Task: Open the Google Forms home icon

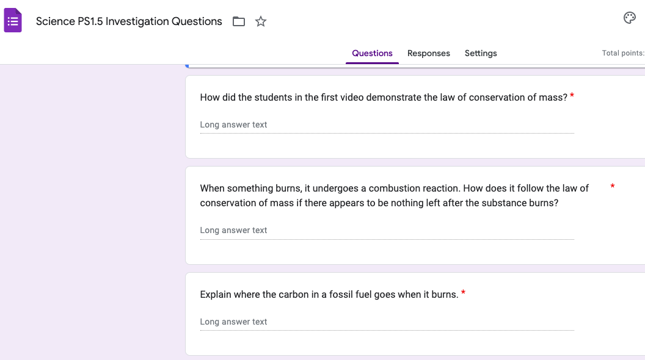Action: coord(12,20)
